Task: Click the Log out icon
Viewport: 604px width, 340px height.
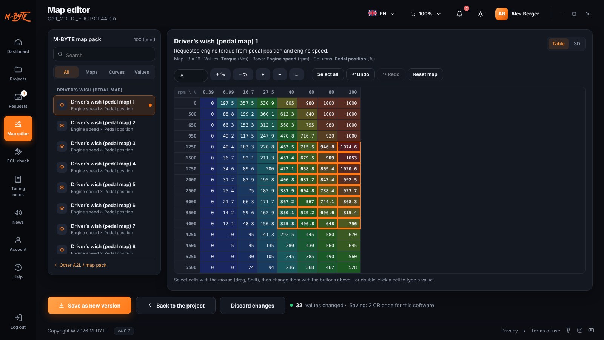Action: (x=18, y=318)
